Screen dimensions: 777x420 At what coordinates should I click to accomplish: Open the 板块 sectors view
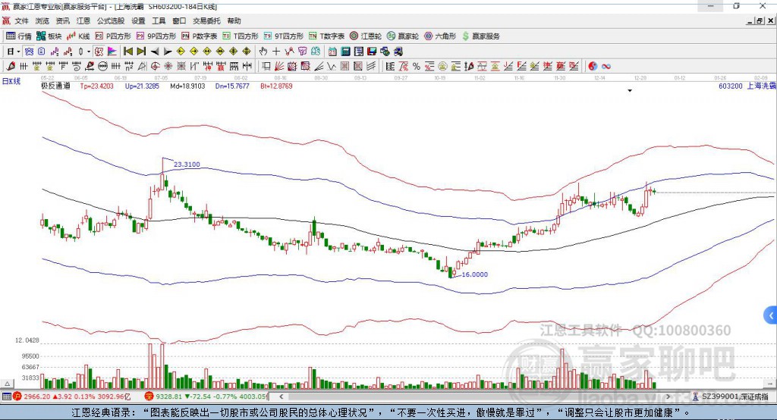click(x=49, y=36)
